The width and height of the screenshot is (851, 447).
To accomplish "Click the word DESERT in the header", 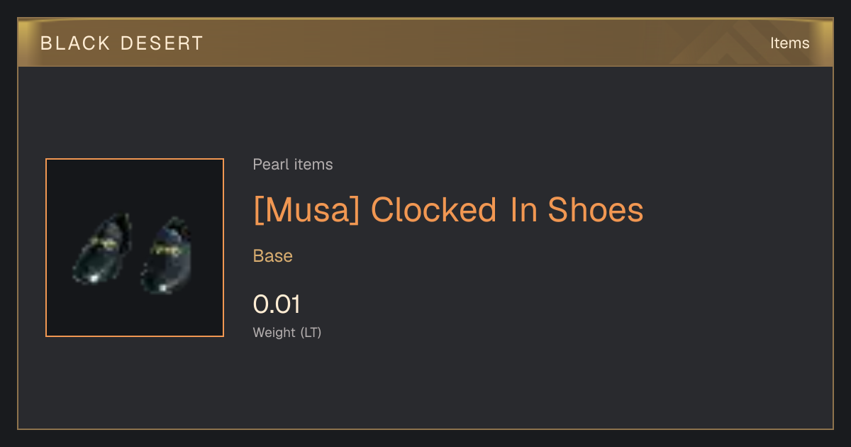I will pos(162,43).
